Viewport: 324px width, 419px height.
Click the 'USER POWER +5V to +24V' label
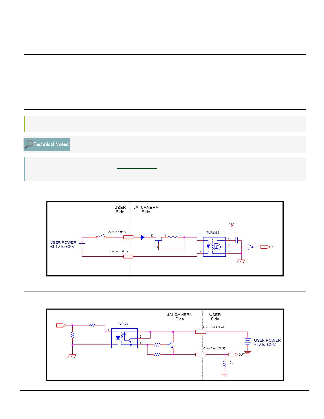tap(267, 342)
